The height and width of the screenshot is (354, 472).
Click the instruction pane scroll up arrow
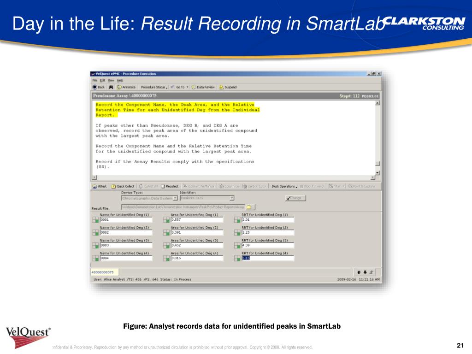(x=378, y=103)
